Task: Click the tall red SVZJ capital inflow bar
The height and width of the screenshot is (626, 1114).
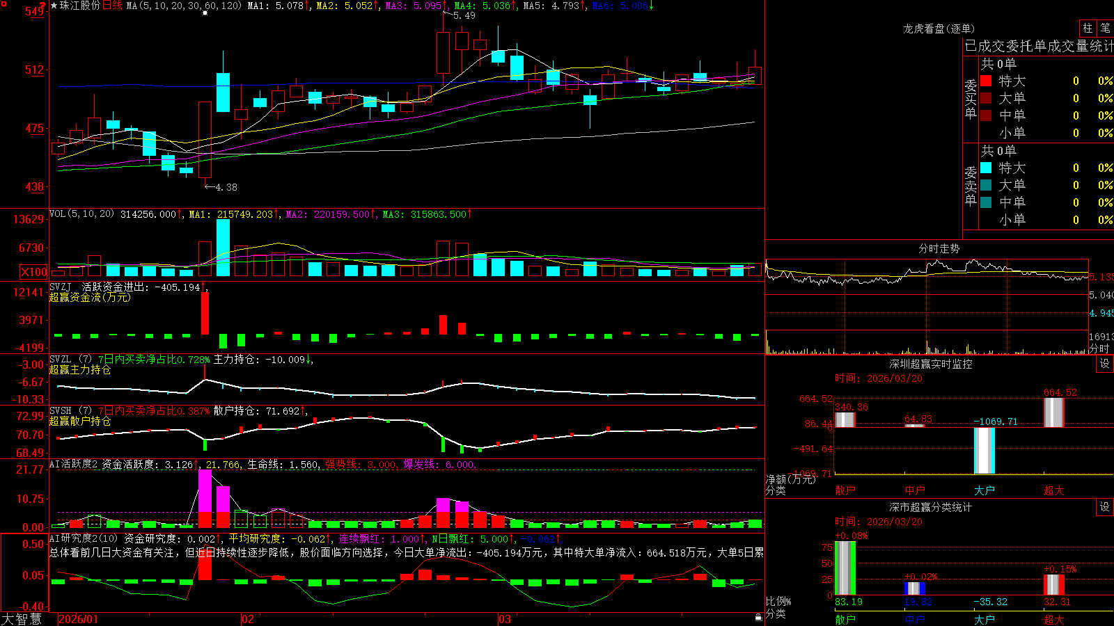Action: click(205, 313)
